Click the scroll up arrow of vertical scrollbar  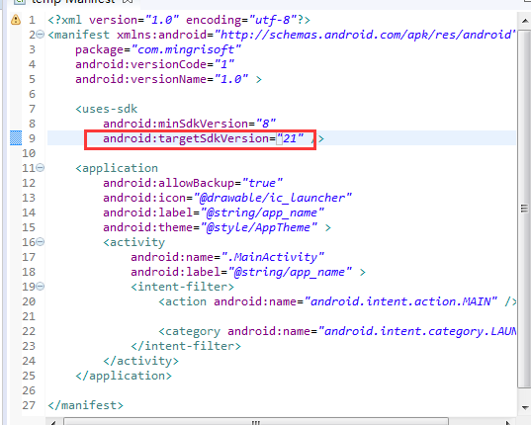tap(524, 21)
